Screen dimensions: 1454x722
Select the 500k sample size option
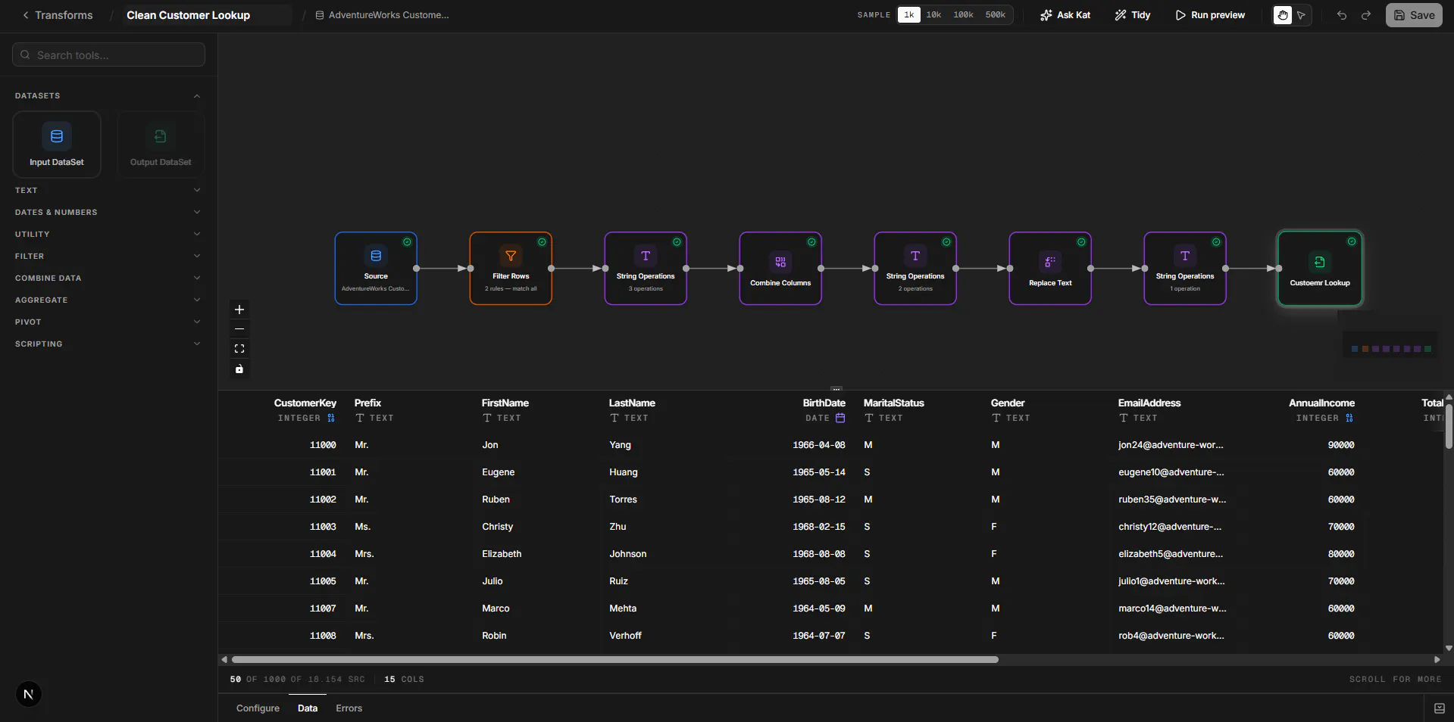(x=995, y=15)
